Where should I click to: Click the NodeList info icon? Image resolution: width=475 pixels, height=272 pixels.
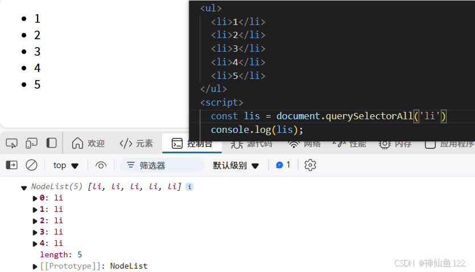[189, 187]
